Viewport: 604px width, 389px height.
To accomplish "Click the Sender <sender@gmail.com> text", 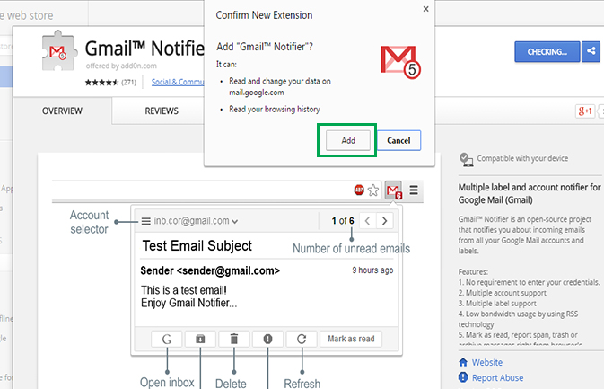I will (x=210, y=270).
